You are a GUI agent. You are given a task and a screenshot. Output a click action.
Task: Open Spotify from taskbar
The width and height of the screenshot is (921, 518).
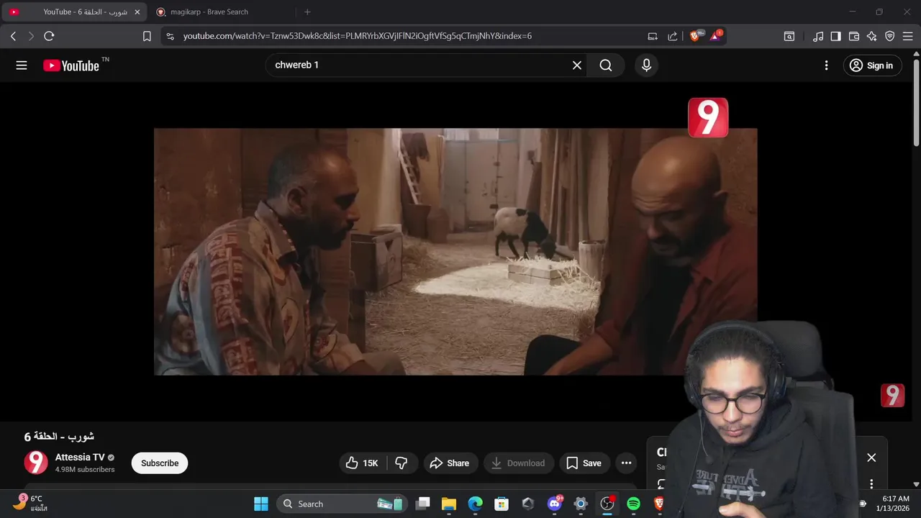pos(633,504)
